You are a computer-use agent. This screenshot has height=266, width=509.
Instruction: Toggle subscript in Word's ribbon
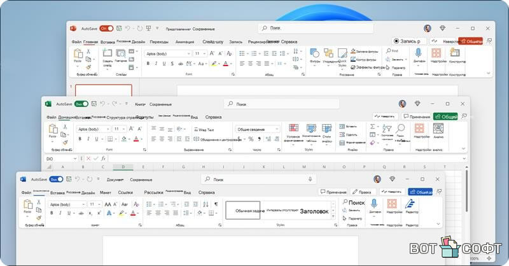point(90,213)
